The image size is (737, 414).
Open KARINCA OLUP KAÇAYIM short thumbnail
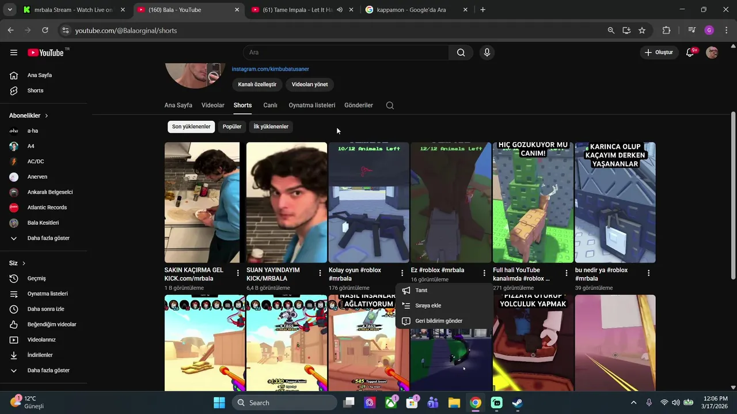(x=615, y=202)
